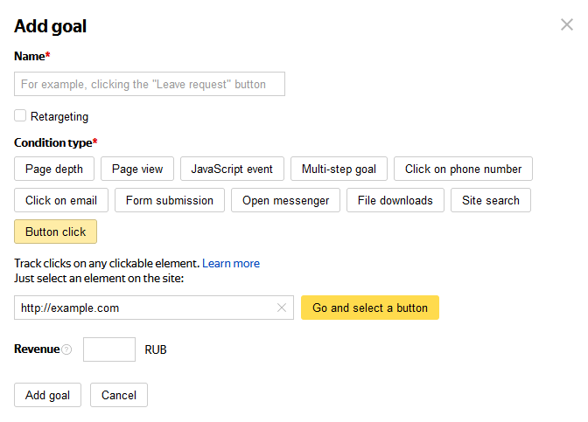
Task: Select the Page view condition type
Action: [x=137, y=169]
